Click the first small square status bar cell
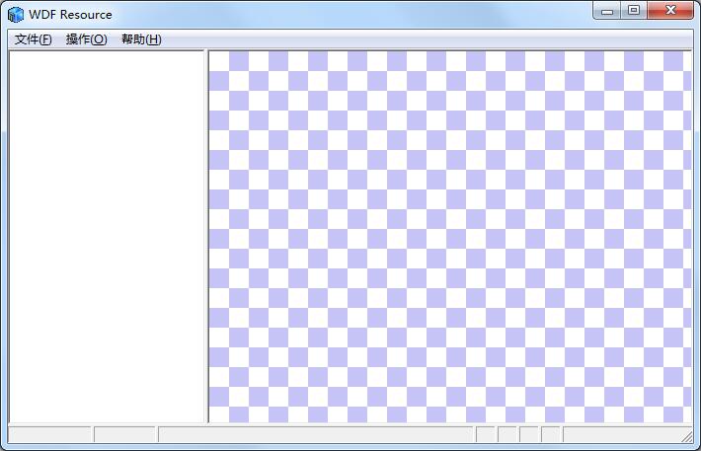Screen dimensions: 701x451 click(x=486, y=435)
